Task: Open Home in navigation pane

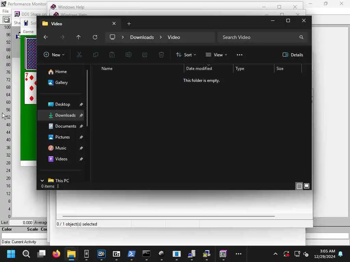Action: coord(61,72)
